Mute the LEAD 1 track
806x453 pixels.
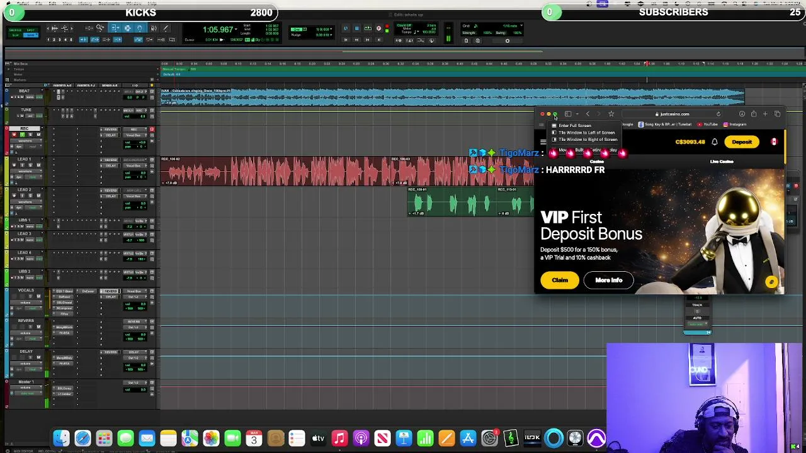38,165
